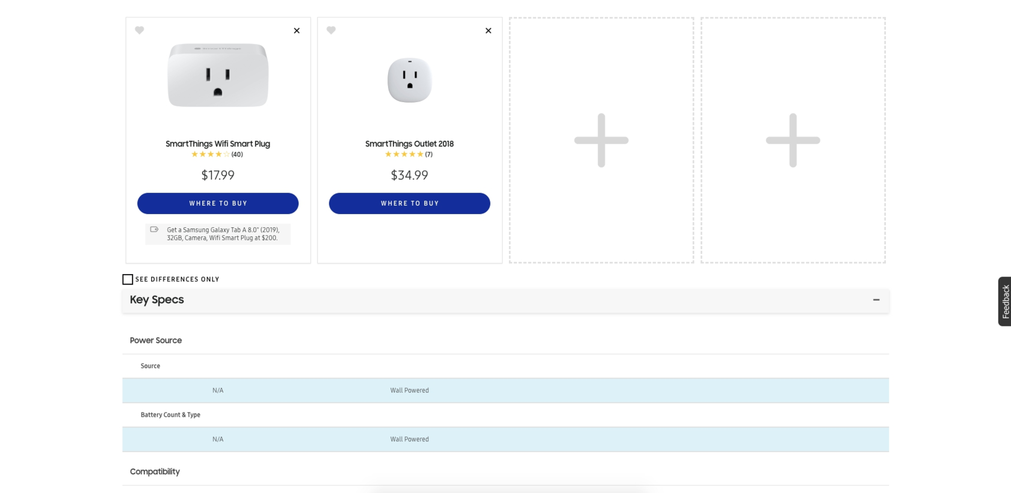Select the $17.99 price text
This screenshot has width=1011, height=493.
pos(218,175)
